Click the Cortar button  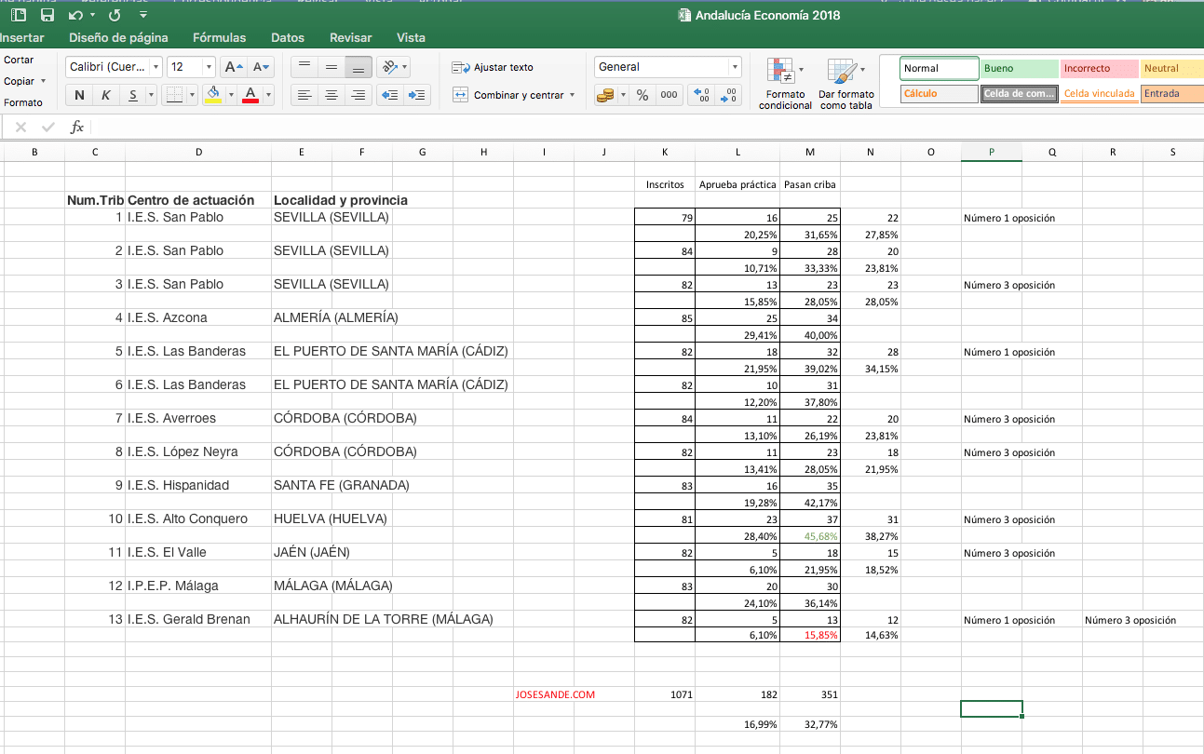coord(19,60)
